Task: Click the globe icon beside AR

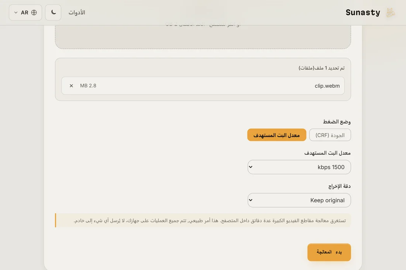Action: [34, 13]
